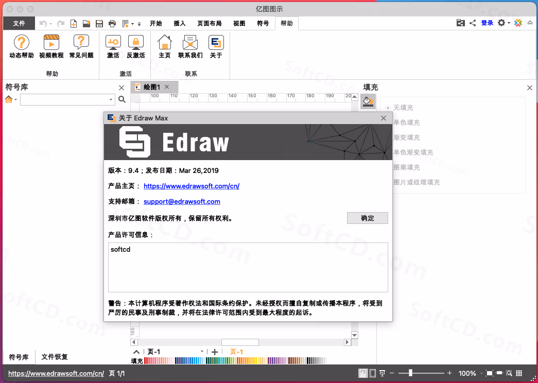
Task: Click the colorful Edraw cross logo icon
Action: pyautogui.click(x=518, y=23)
